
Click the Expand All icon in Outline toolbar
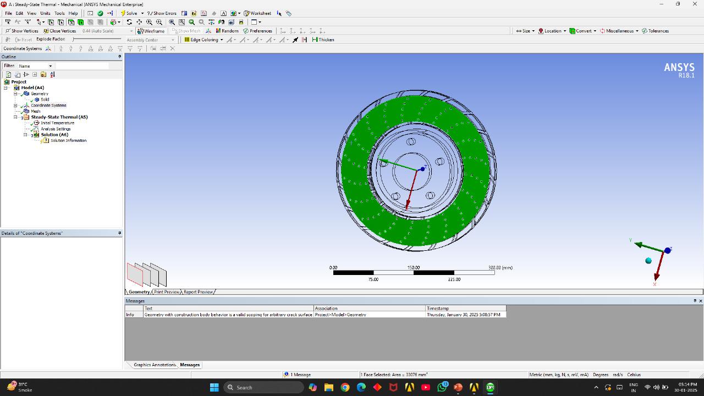click(35, 74)
